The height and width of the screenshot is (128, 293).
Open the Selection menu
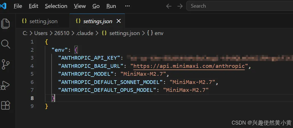click(56, 6)
